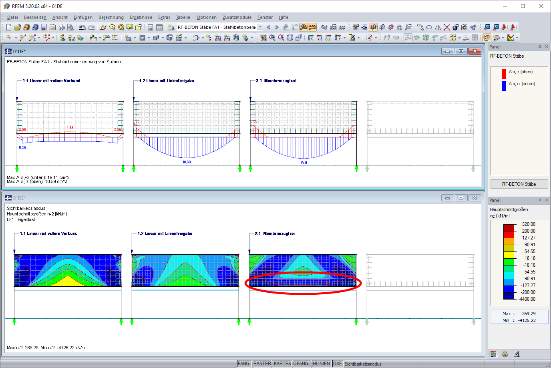
Task: Toggle the highlighted blue snap icon in top toolbar
Action: pyautogui.click(x=373, y=27)
